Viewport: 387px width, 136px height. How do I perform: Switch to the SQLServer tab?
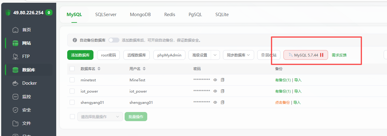click(106, 14)
